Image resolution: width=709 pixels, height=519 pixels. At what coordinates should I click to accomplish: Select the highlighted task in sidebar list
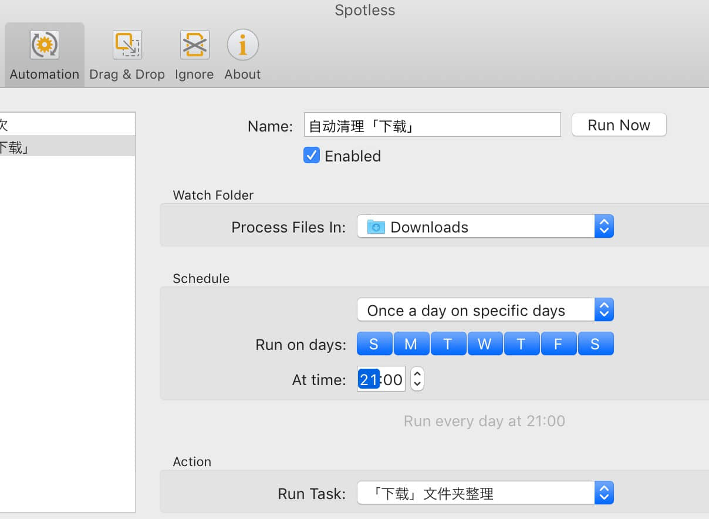(x=67, y=146)
